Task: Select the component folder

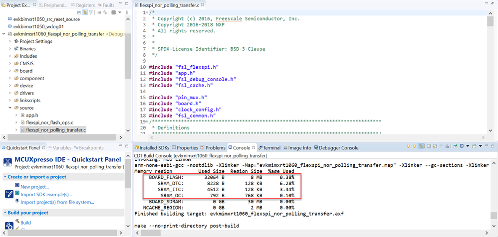Action: pos(32,78)
